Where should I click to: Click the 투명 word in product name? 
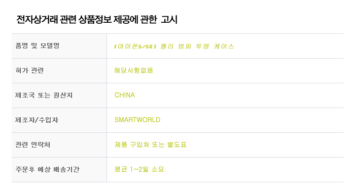pos(202,46)
